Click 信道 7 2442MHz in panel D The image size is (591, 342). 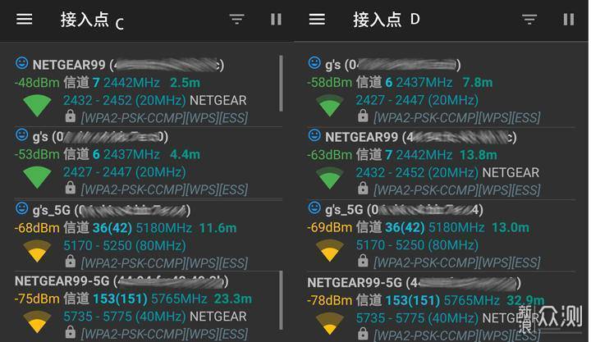tap(404, 155)
